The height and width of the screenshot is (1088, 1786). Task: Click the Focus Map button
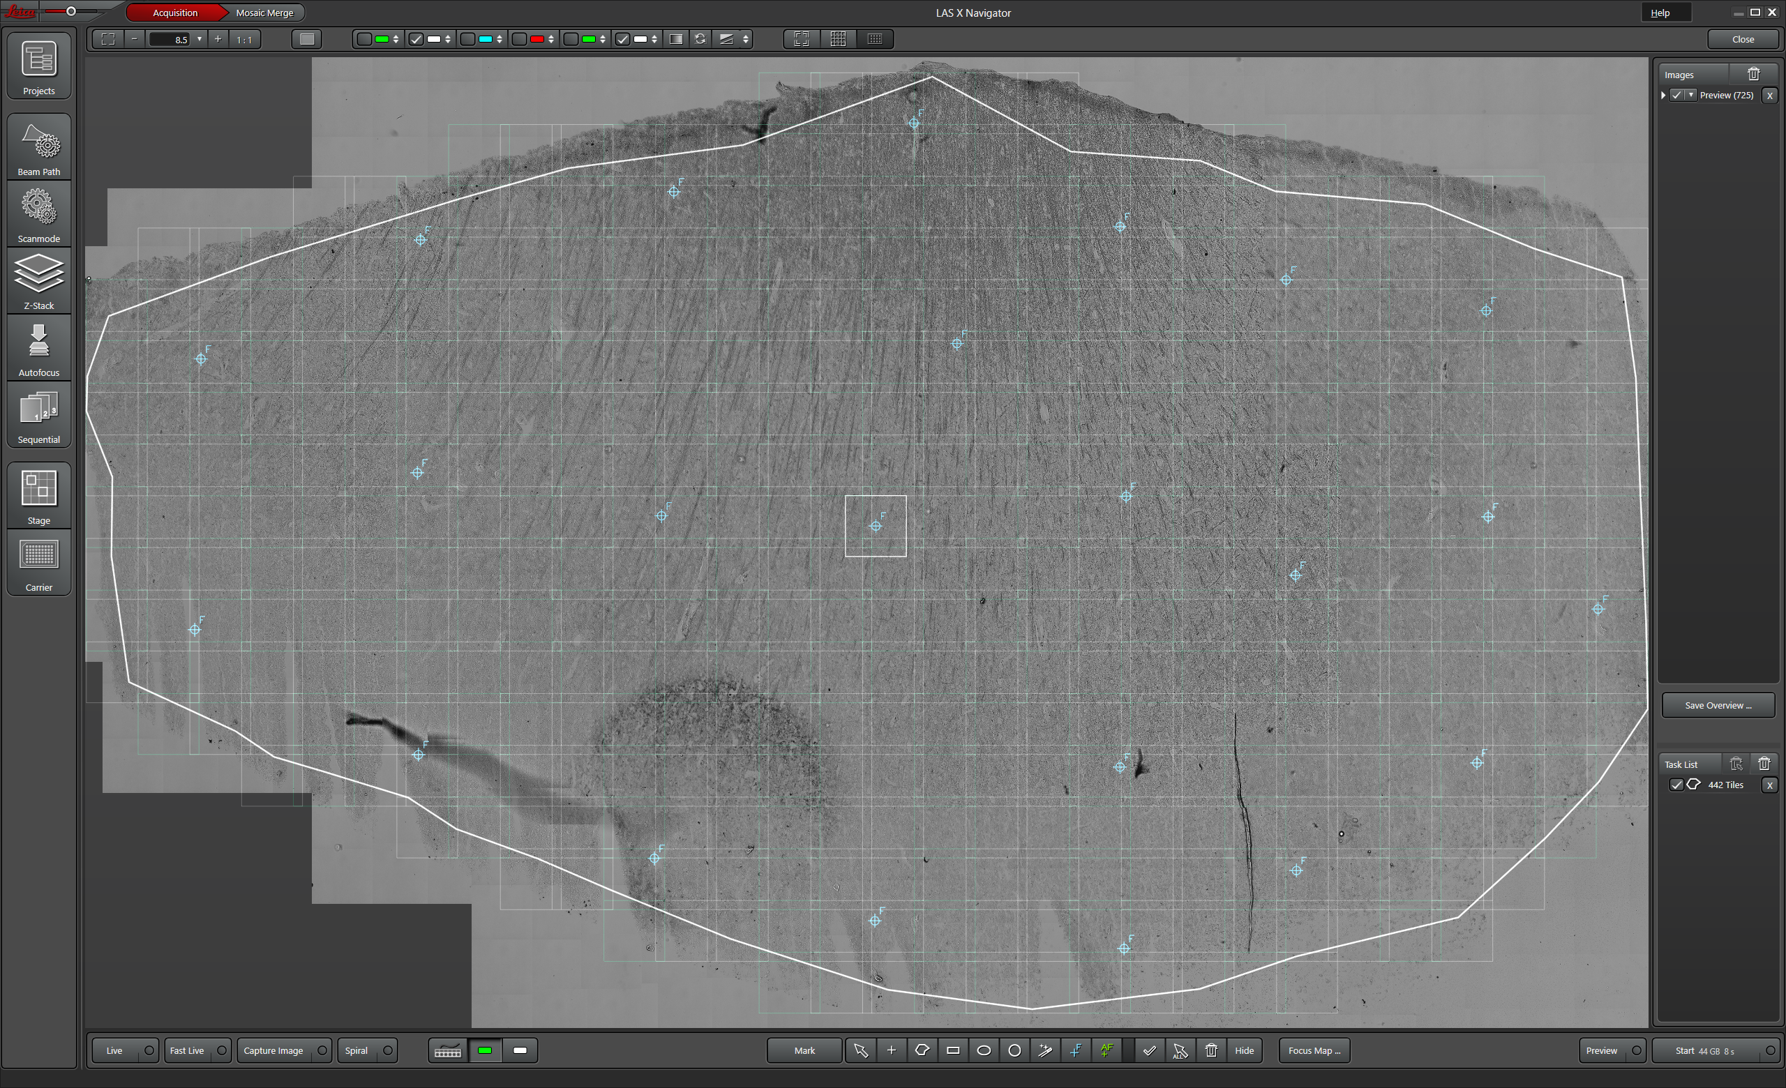1314,1050
